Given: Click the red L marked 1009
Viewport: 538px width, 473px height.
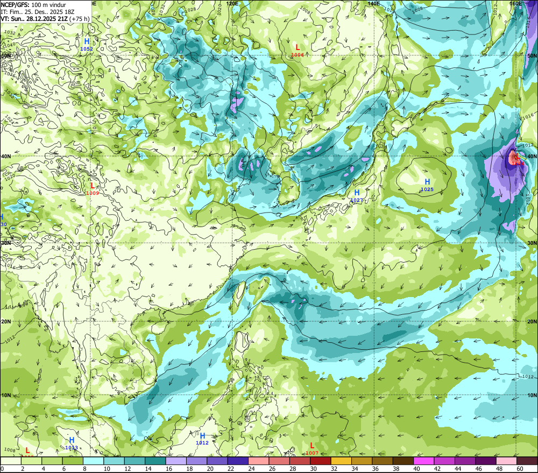Looking at the screenshot, I should [93, 186].
